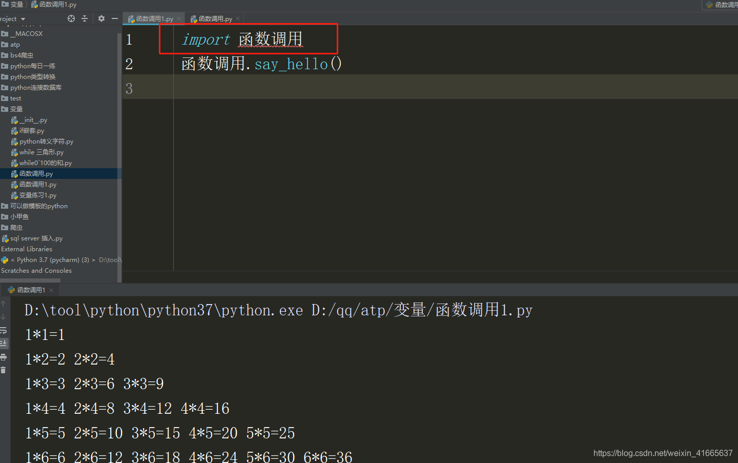Toggle soft-wrap in Run console
This screenshot has width=738, height=463.
pos(4,330)
